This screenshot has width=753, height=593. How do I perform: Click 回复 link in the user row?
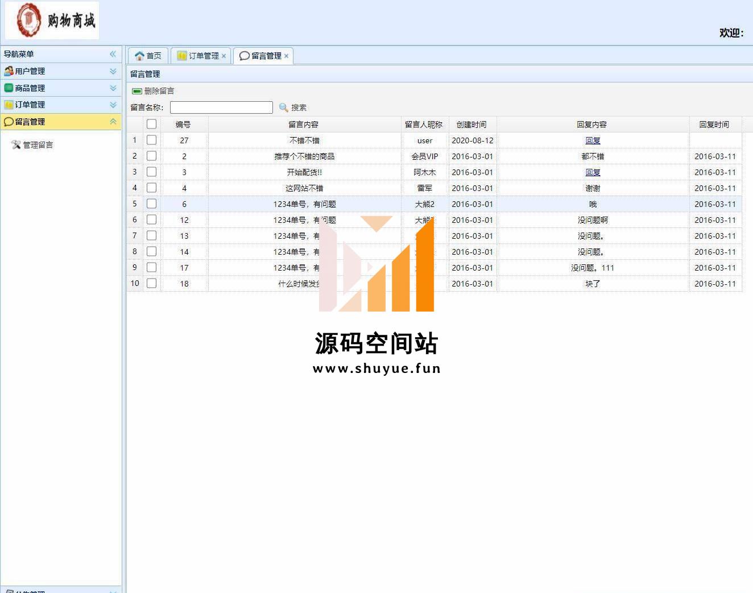(593, 140)
